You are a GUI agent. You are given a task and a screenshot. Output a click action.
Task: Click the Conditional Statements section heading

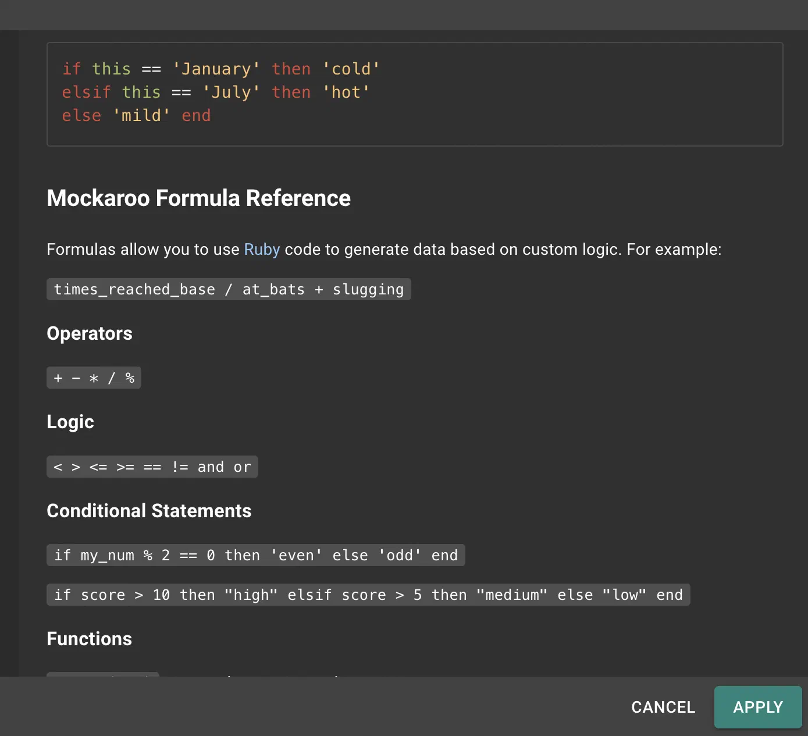pyautogui.click(x=149, y=511)
